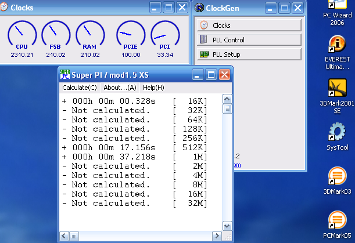The width and height of the screenshot is (355, 243).
Task: Click PCI value 33.34
Action: (165, 55)
